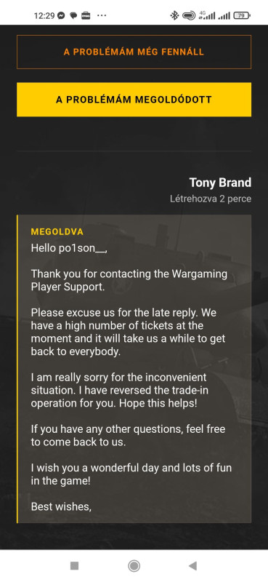Screen dimensions: 268x582
Task: Tap the 4G signal strength icon
Action: (x=207, y=15)
